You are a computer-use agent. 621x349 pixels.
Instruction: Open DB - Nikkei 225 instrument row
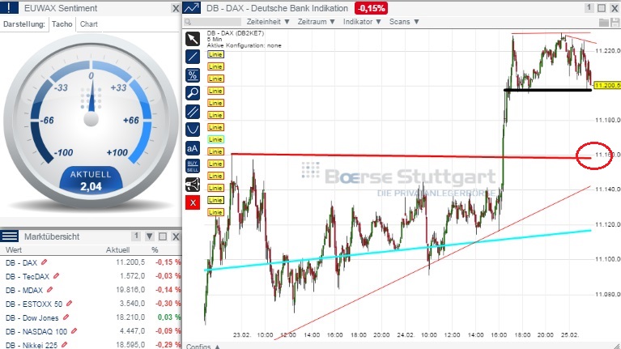click(32, 345)
